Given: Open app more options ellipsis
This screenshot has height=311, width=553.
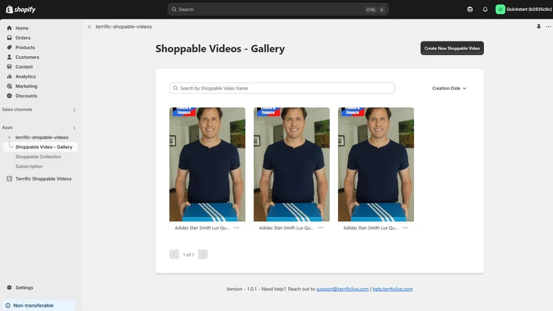Looking at the screenshot, I should 548,26.
